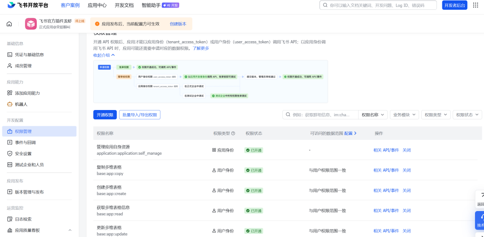The image size is (484, 237).
Task: Open the 业务模块 filter dropdown
Action: pos(404,114)
